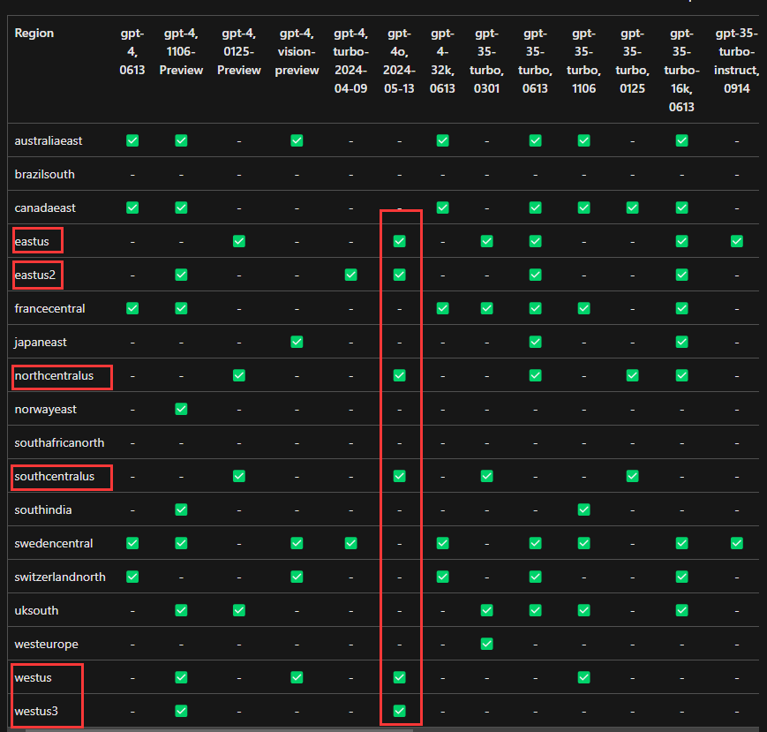Select the uksouth region name

point(36,610)
